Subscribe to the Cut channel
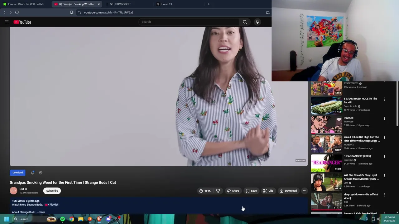 coord(52,191)
